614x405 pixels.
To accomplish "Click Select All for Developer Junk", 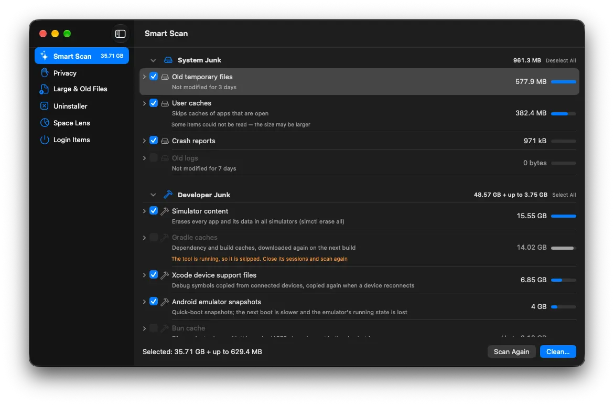I will pos(564,195).
